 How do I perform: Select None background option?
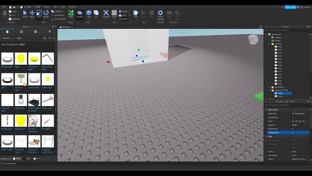click(x=38, y=158)
